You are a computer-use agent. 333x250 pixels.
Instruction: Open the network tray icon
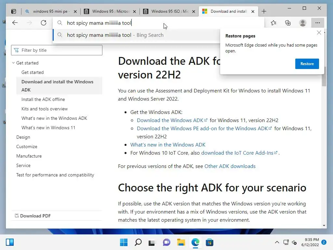point(286,242)
